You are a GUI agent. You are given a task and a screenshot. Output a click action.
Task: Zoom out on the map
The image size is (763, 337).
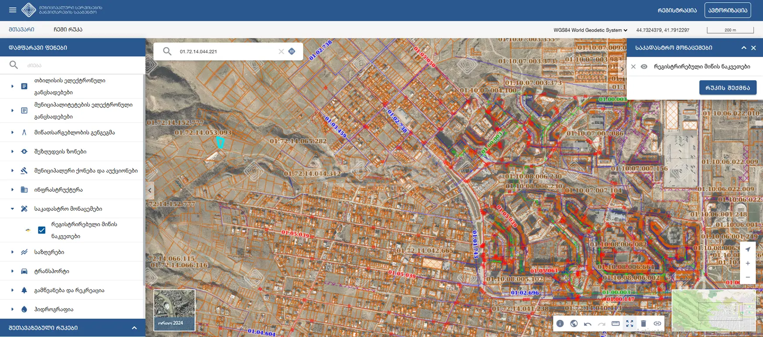click(x=748, y=277)
